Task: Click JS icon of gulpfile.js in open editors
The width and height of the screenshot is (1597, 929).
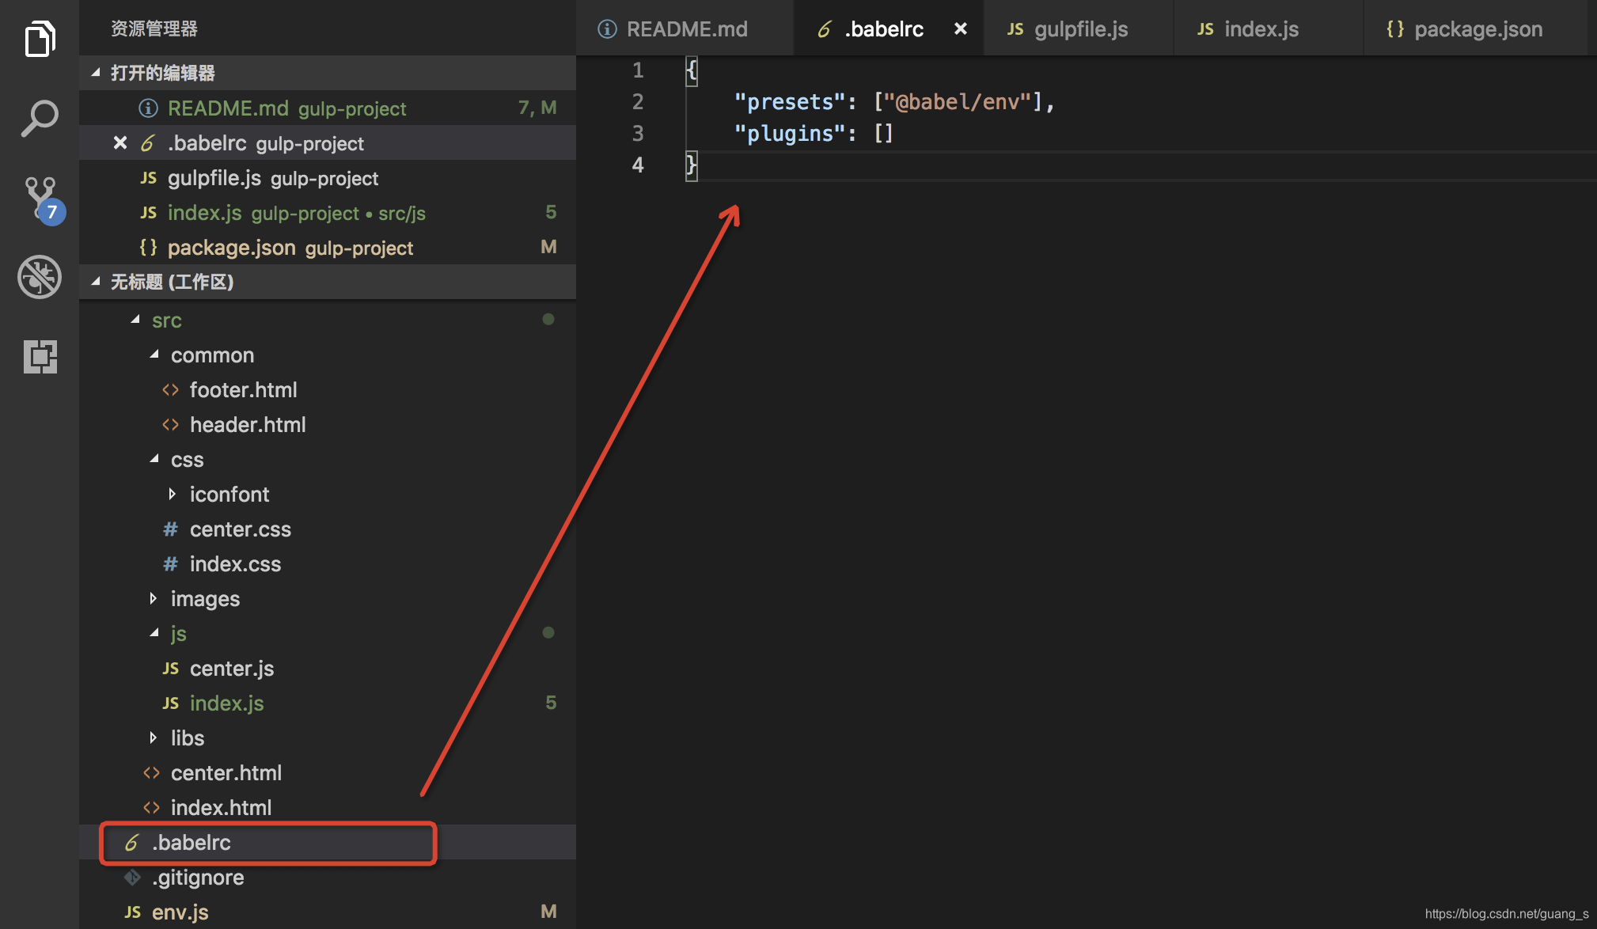Action: pos(148,178)
